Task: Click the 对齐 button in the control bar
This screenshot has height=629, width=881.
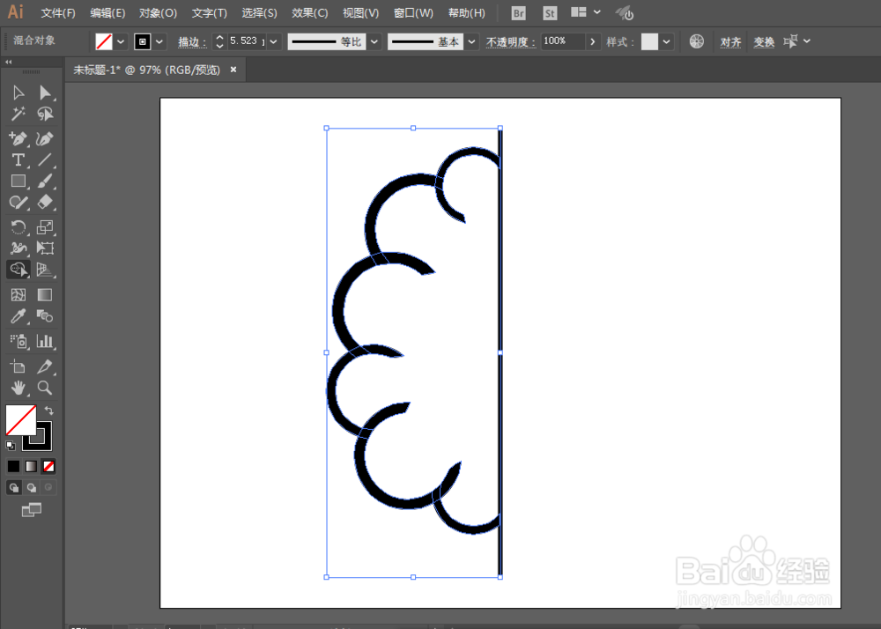Action: pos(730,41)
